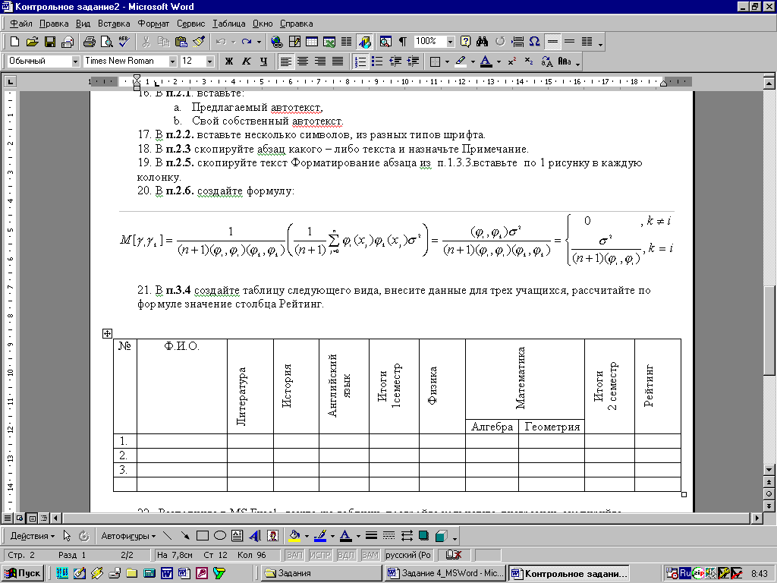Click the Document Map icon

click(x=385, y=42)
